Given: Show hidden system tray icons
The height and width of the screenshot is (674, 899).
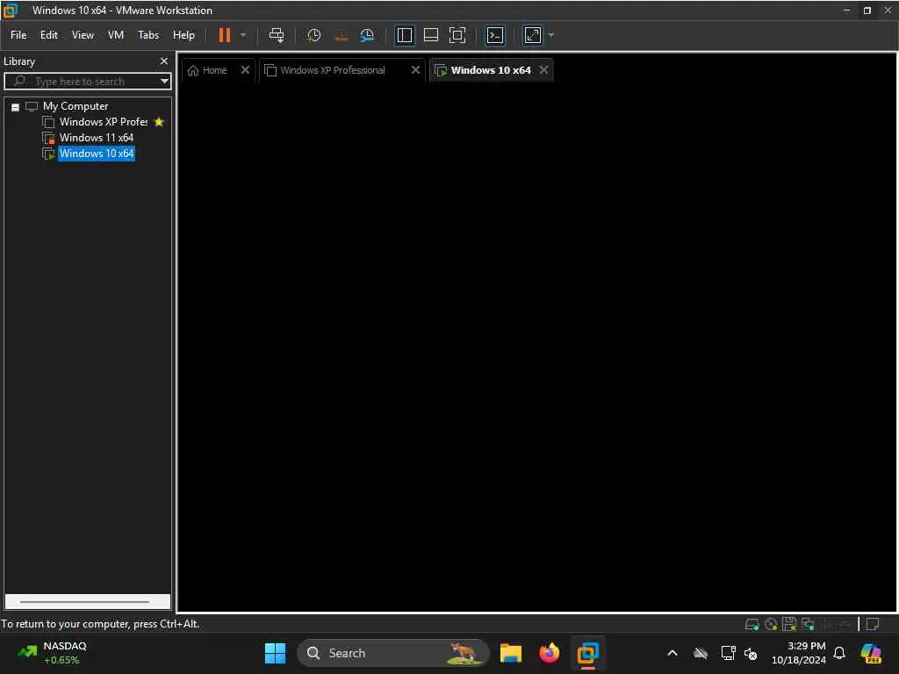Looking at the screenshot, I should point(672,653).
